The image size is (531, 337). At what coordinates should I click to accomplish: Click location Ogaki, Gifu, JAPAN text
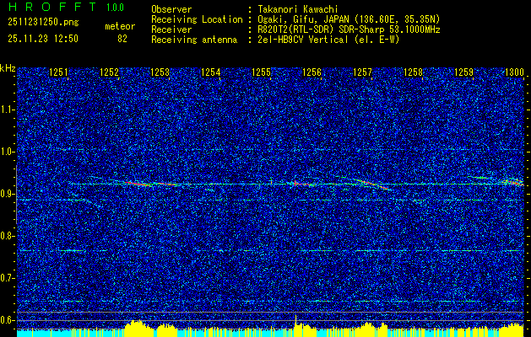(x=349, y=19)
